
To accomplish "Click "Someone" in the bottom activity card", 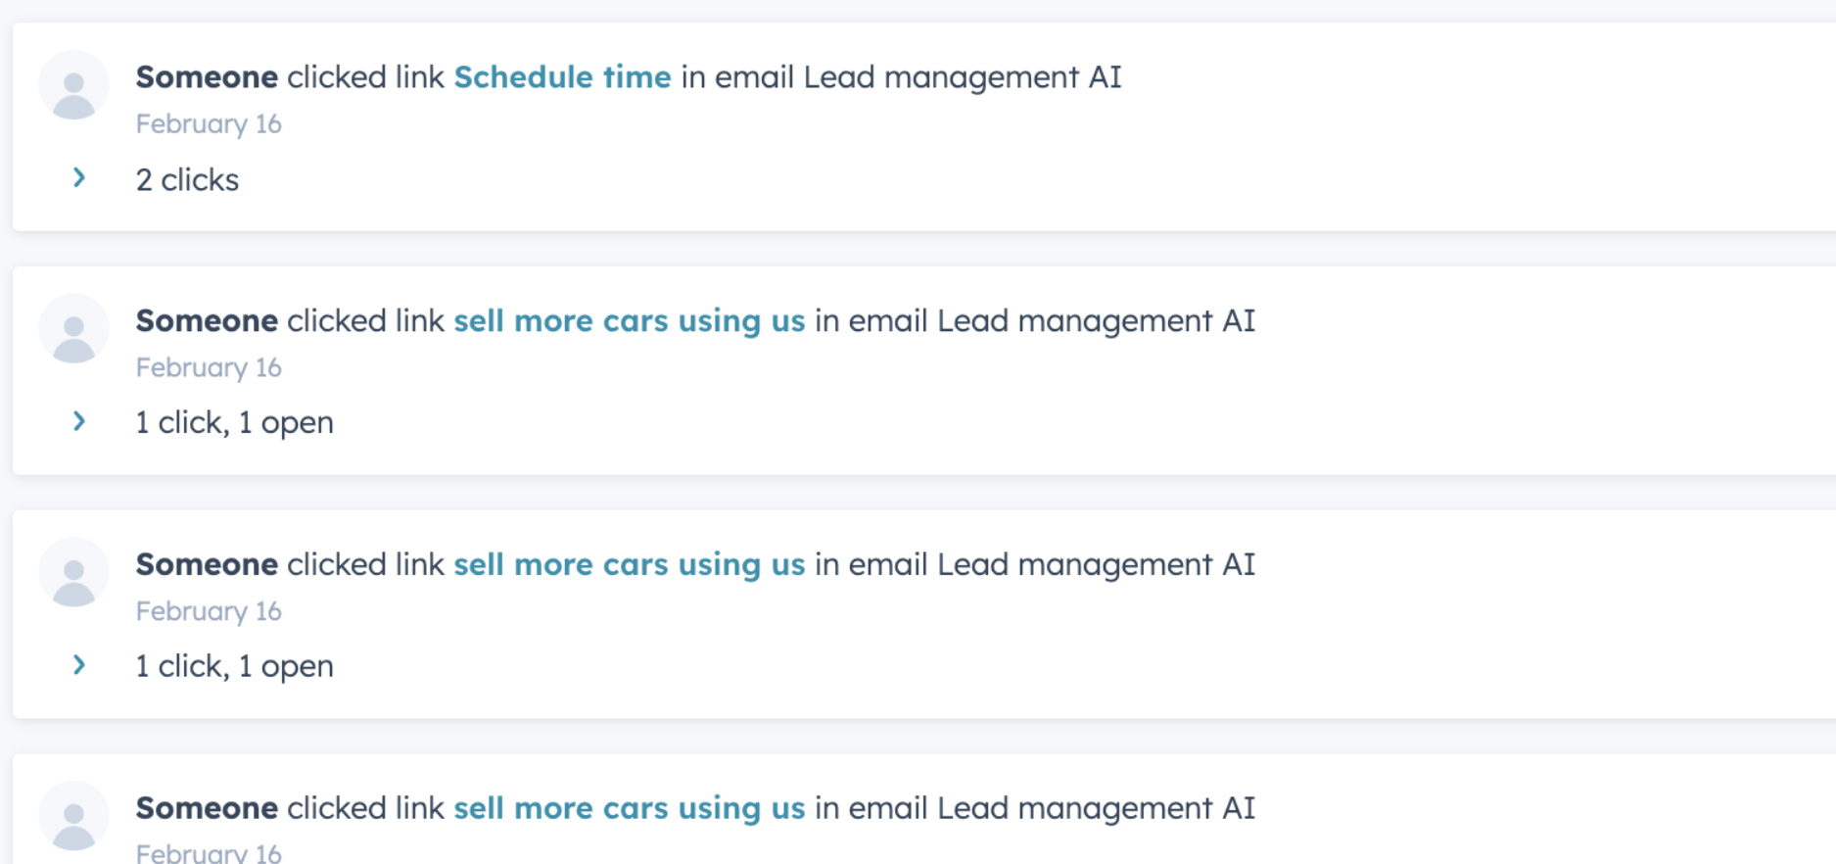I will [x=207, y=808].
